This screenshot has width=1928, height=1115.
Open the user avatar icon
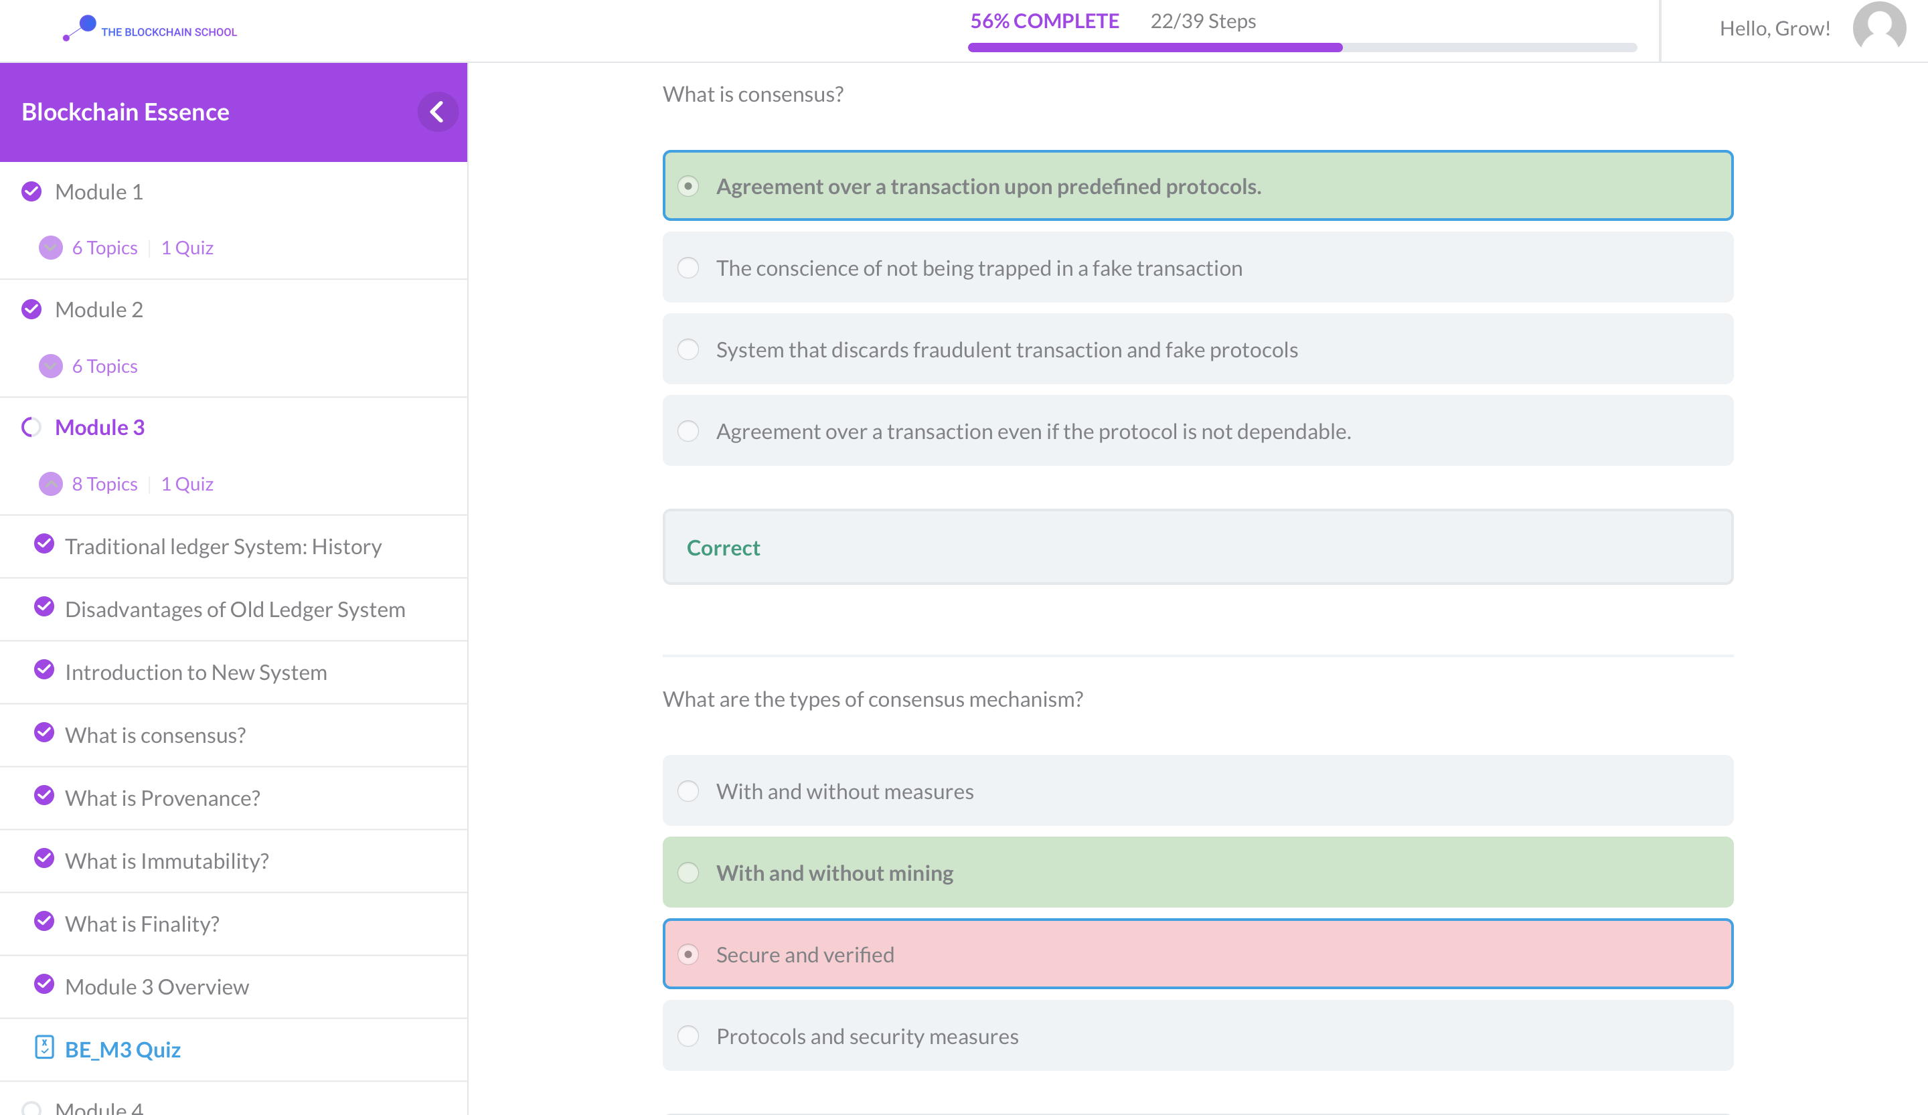[1878, 27]
